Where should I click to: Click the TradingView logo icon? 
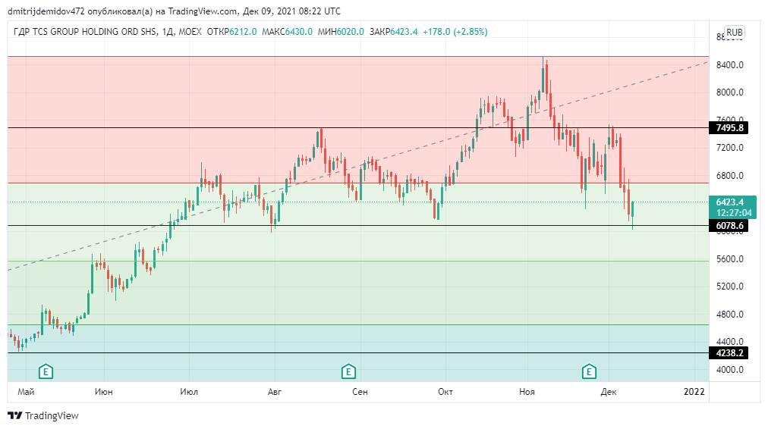[x=15, y=416]
